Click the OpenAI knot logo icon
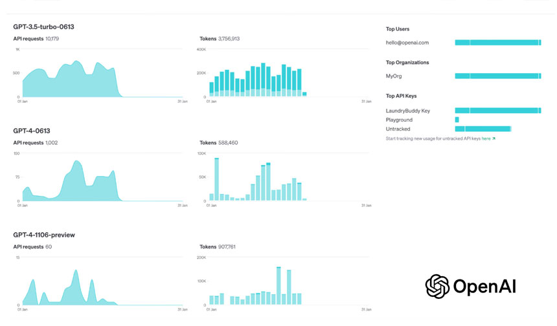557x326 pixels. [437, 286]
